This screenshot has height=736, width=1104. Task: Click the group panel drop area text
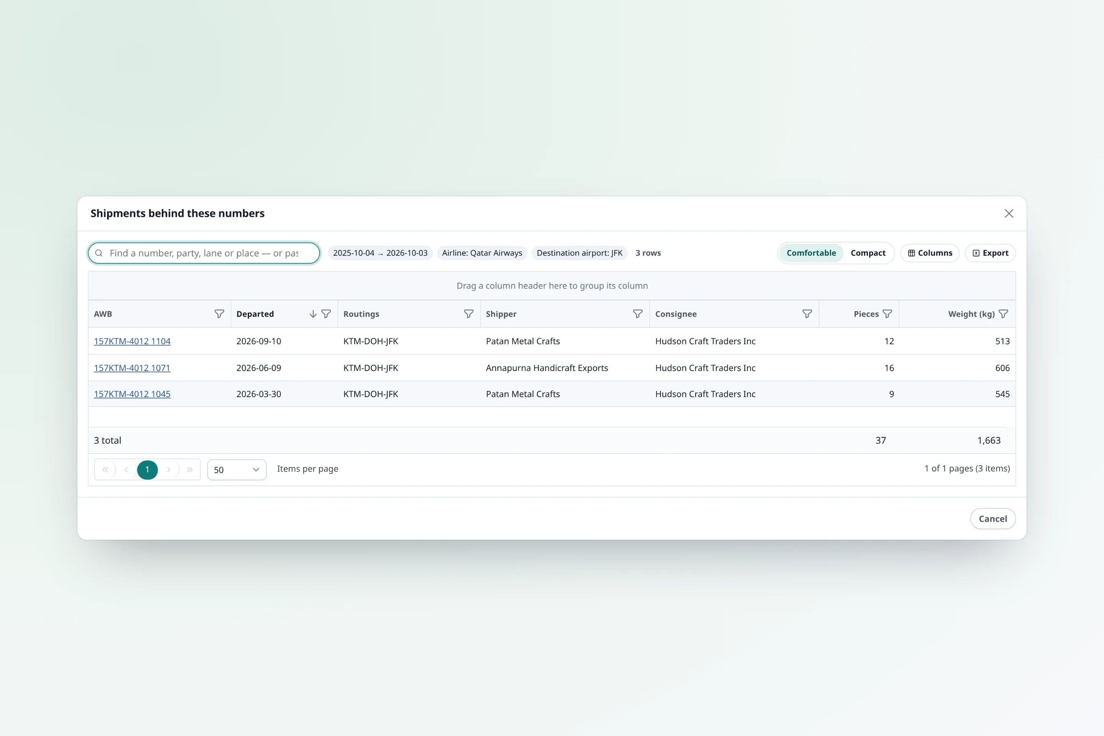[x=552, y=286]
